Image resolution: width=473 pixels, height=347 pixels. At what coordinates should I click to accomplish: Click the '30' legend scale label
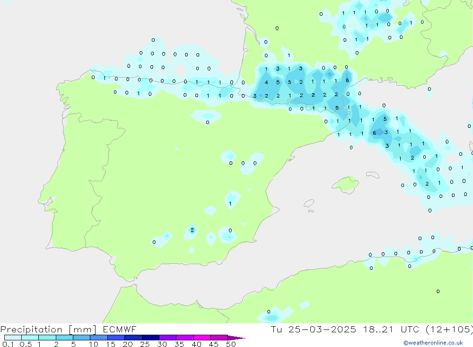click(162, 344)
